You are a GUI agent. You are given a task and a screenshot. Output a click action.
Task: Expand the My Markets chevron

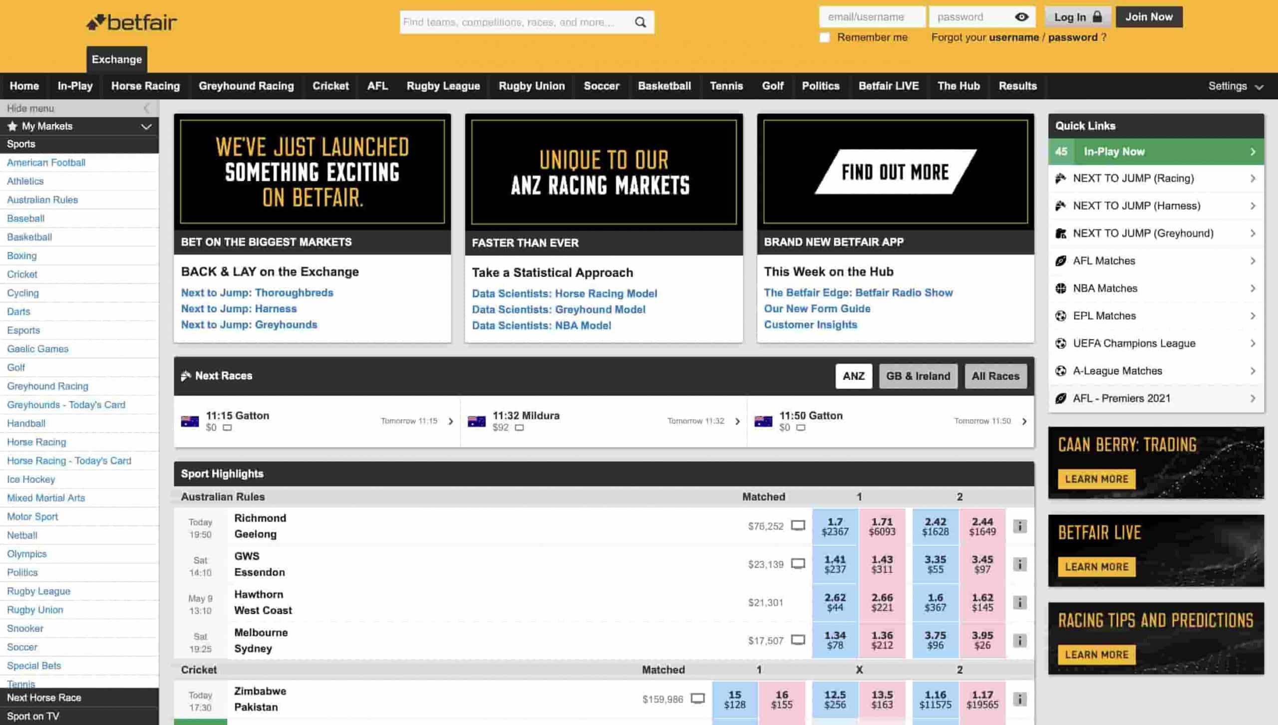[x=146, y=127]
